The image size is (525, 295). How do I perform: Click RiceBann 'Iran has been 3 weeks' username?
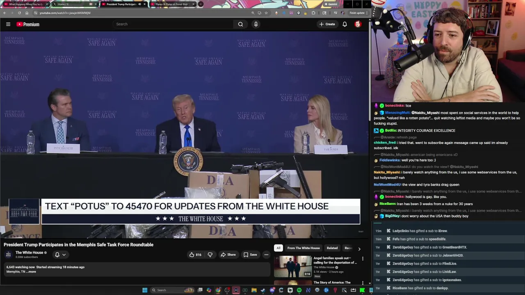click(388, 204)
